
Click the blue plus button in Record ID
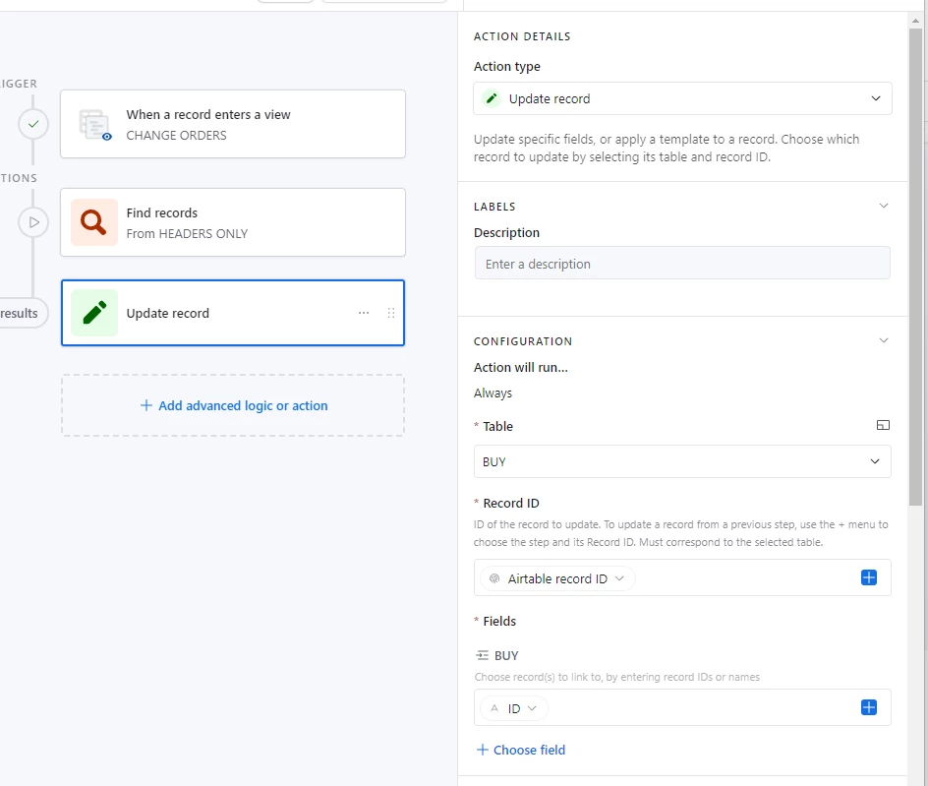(x=868, y=577)
